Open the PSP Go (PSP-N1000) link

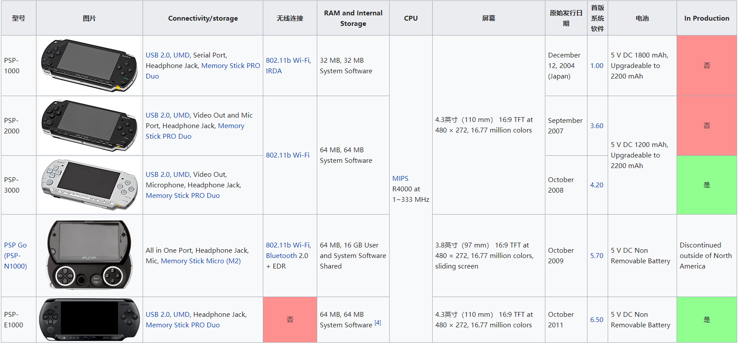(x=15, y=255)
